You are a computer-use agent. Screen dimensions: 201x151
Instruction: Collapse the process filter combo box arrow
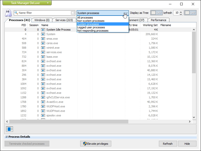(x=126, y=13)
